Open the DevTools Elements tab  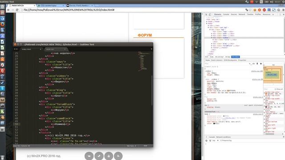218,14
